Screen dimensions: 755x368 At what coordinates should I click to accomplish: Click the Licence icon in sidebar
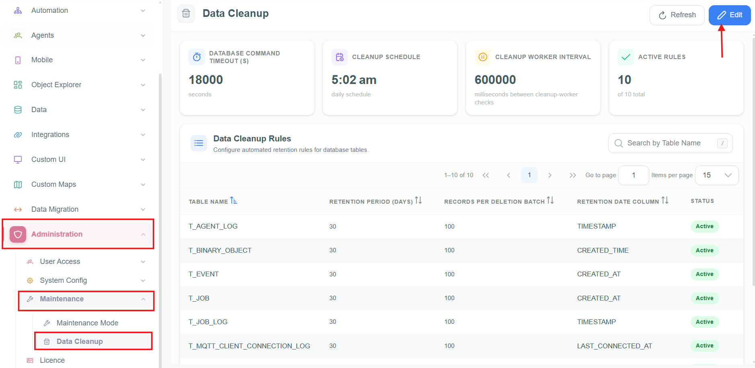(30, 360)
